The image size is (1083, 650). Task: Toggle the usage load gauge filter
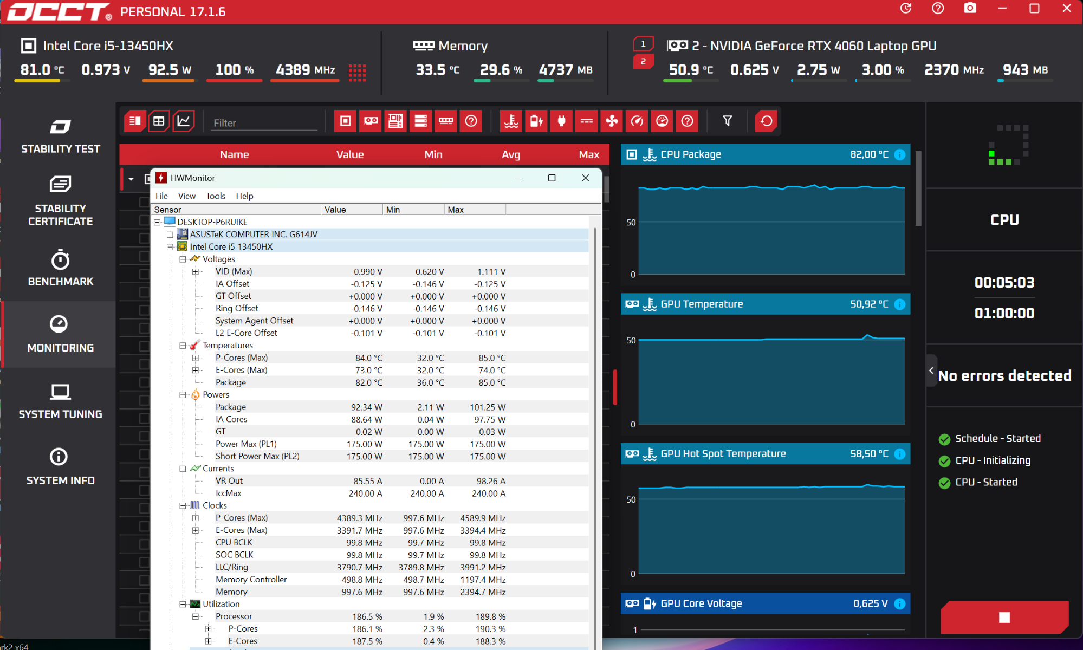(x=662, y=121)
